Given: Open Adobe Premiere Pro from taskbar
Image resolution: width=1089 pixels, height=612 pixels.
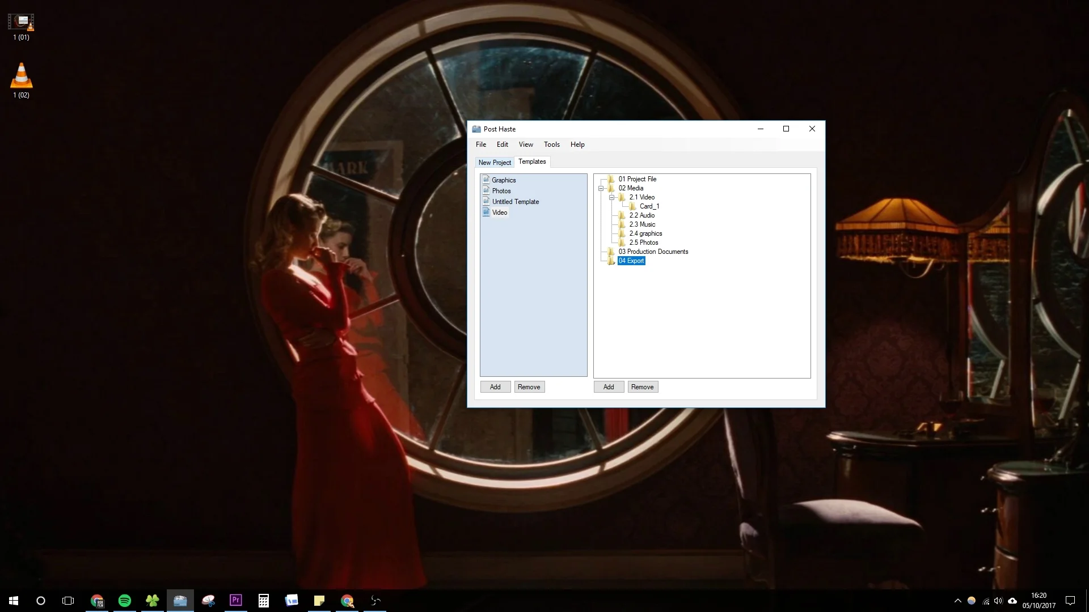Looking at the screenshot, I should click(x=236, y=601).
